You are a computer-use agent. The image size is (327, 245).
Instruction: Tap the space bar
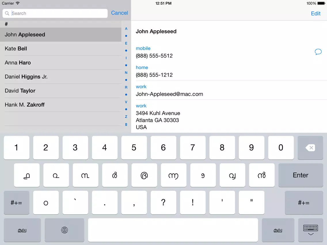[x=173, y=230]
